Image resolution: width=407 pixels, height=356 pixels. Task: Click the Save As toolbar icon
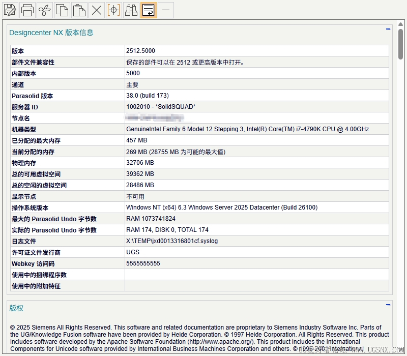click(x=10, y=10)
